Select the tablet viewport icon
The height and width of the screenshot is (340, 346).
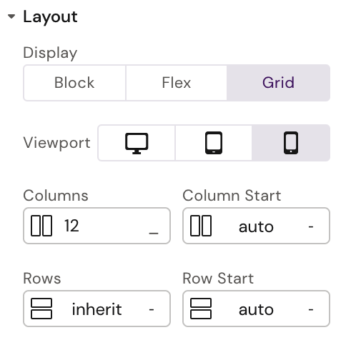[x=214, y=143]
